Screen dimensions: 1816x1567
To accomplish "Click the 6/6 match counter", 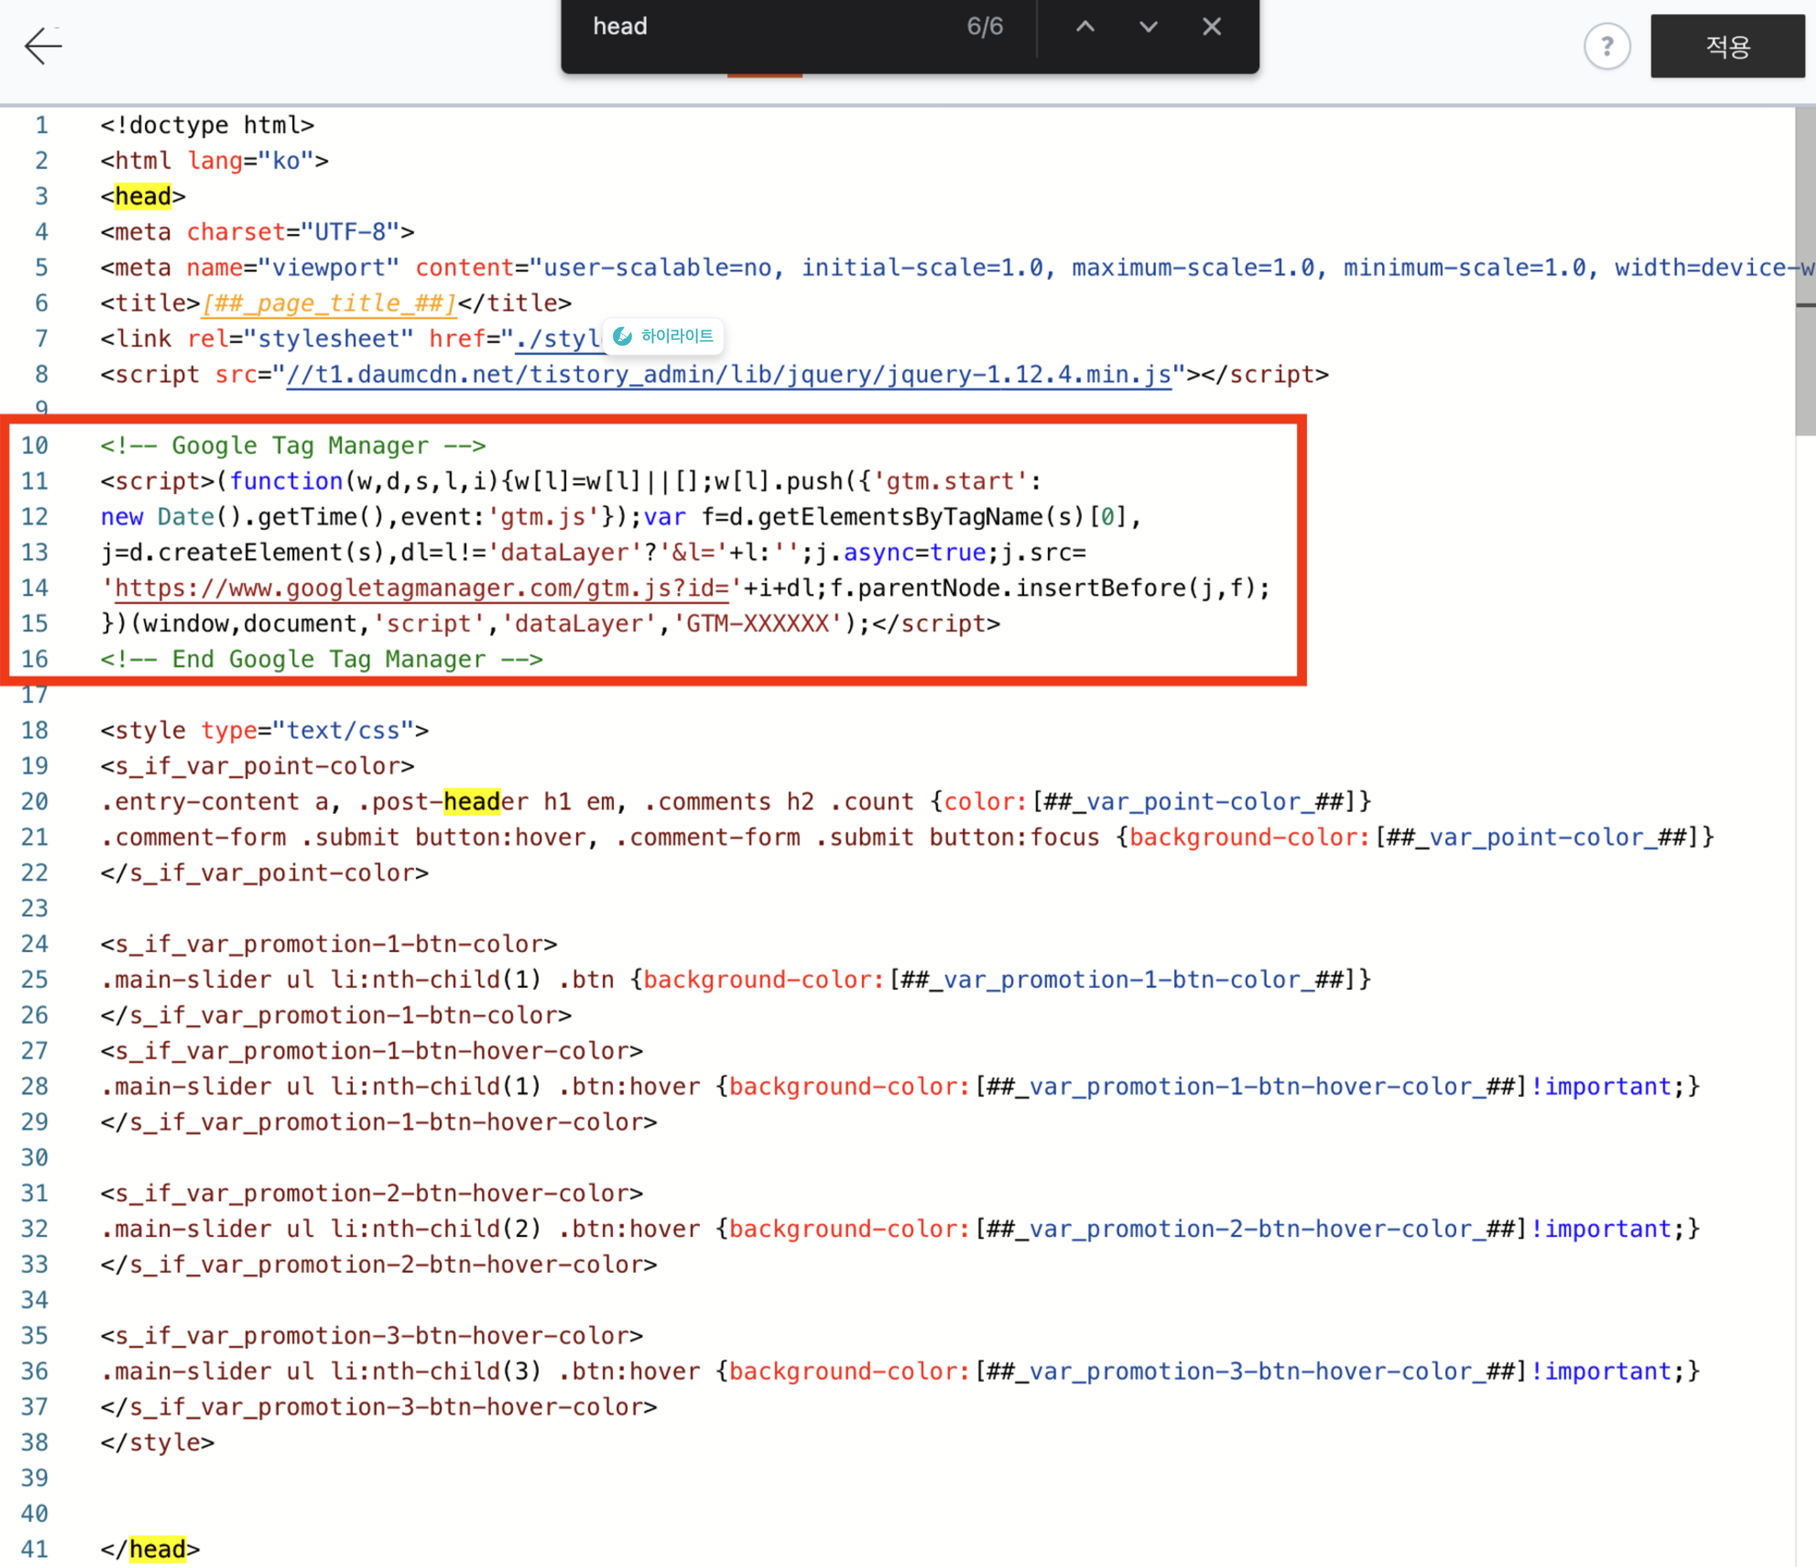I will (x=984, y=26).
